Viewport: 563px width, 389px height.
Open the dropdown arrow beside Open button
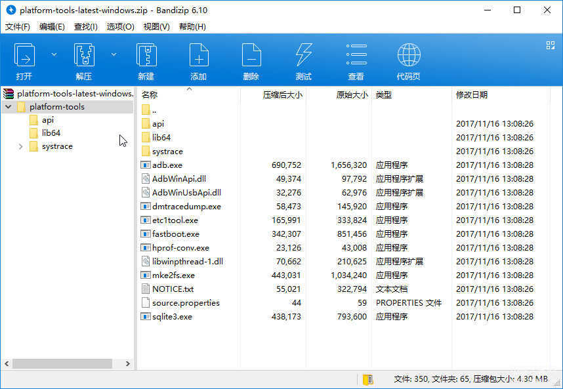(x=54, y=54)
